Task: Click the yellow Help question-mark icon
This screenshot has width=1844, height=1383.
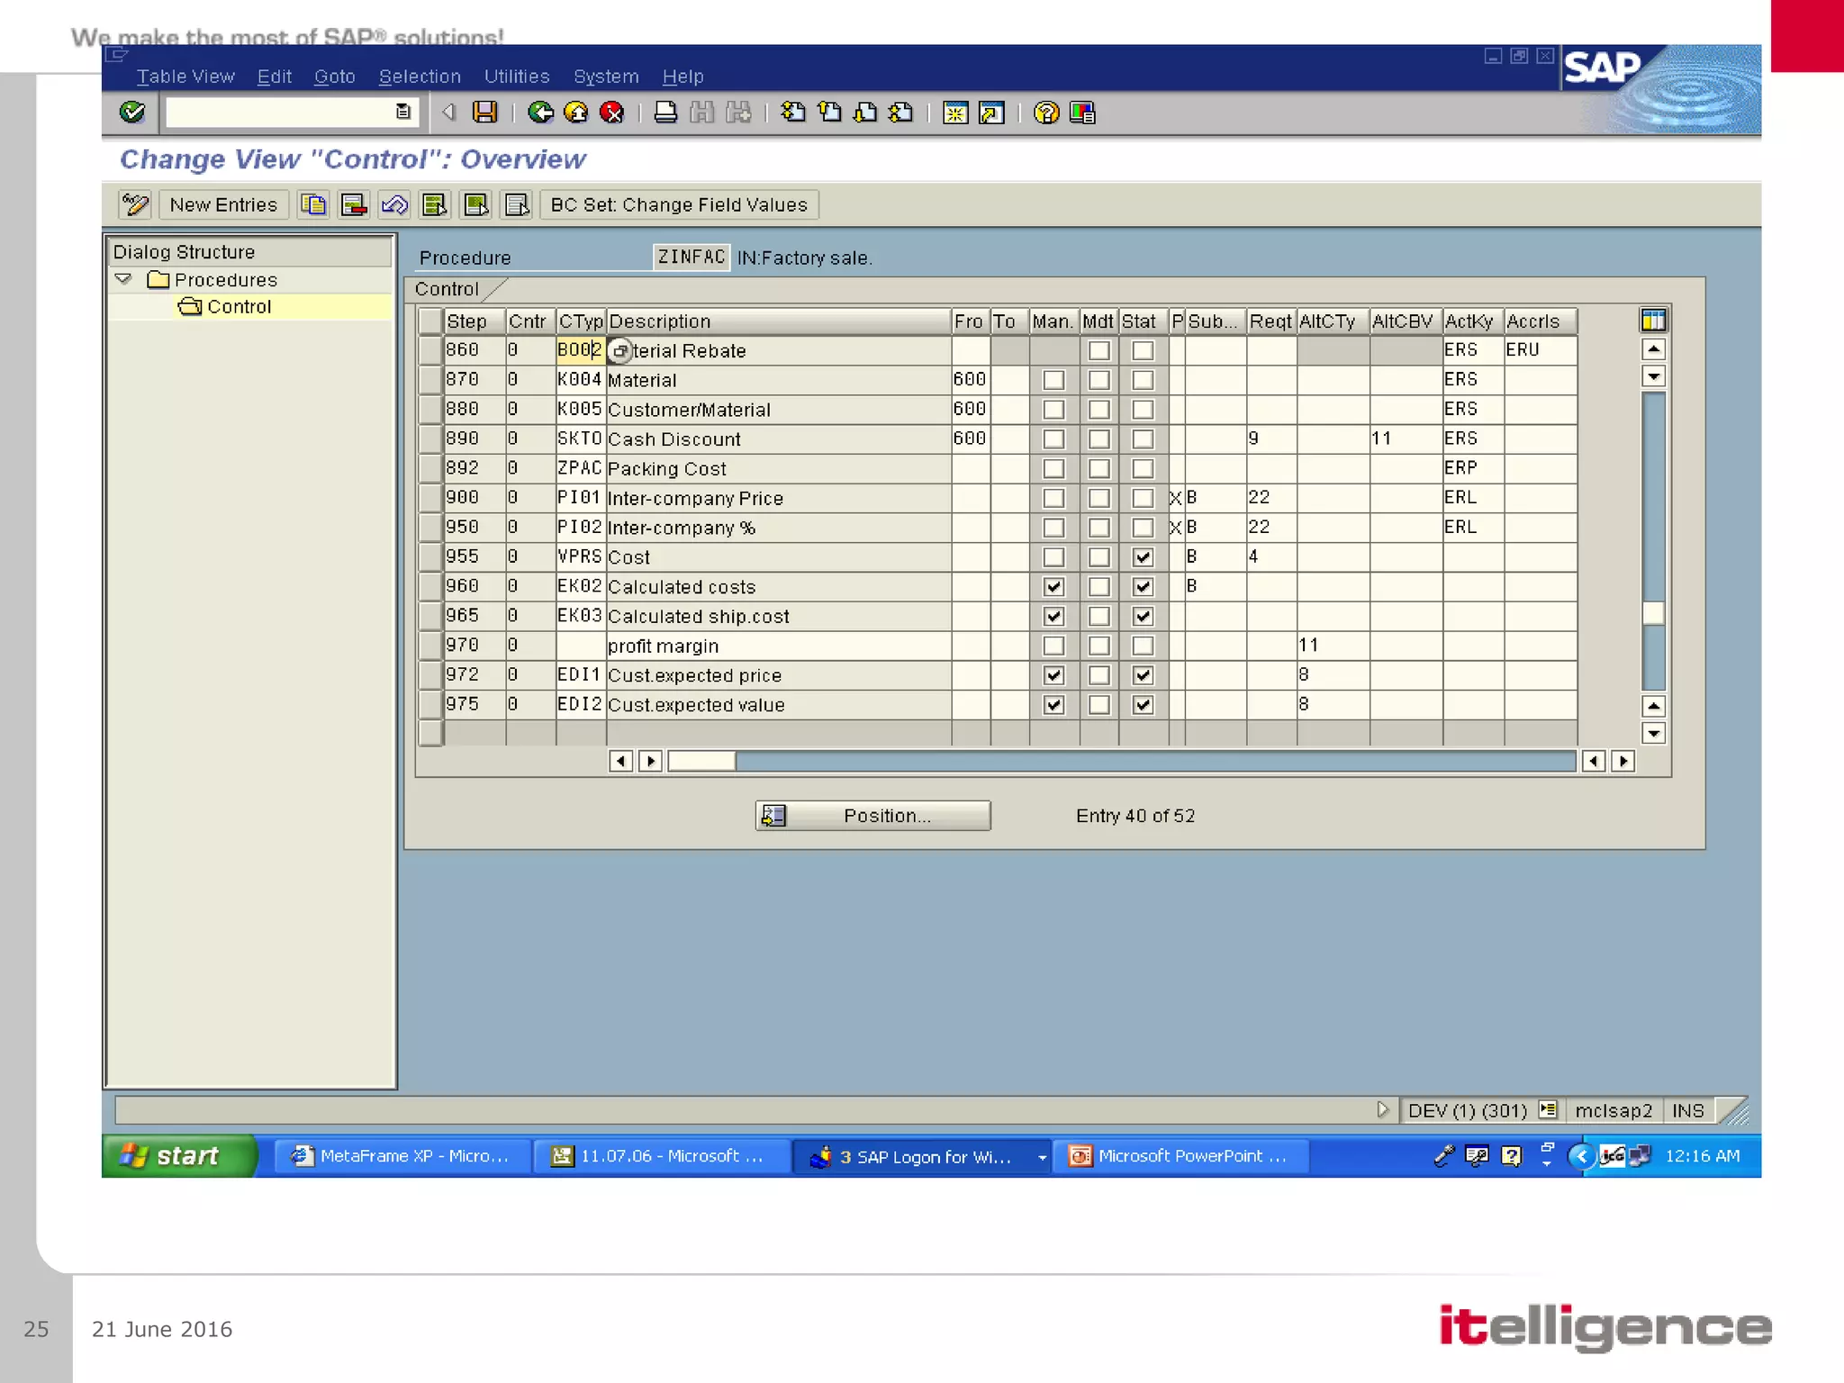Action: coord(1045,113)
